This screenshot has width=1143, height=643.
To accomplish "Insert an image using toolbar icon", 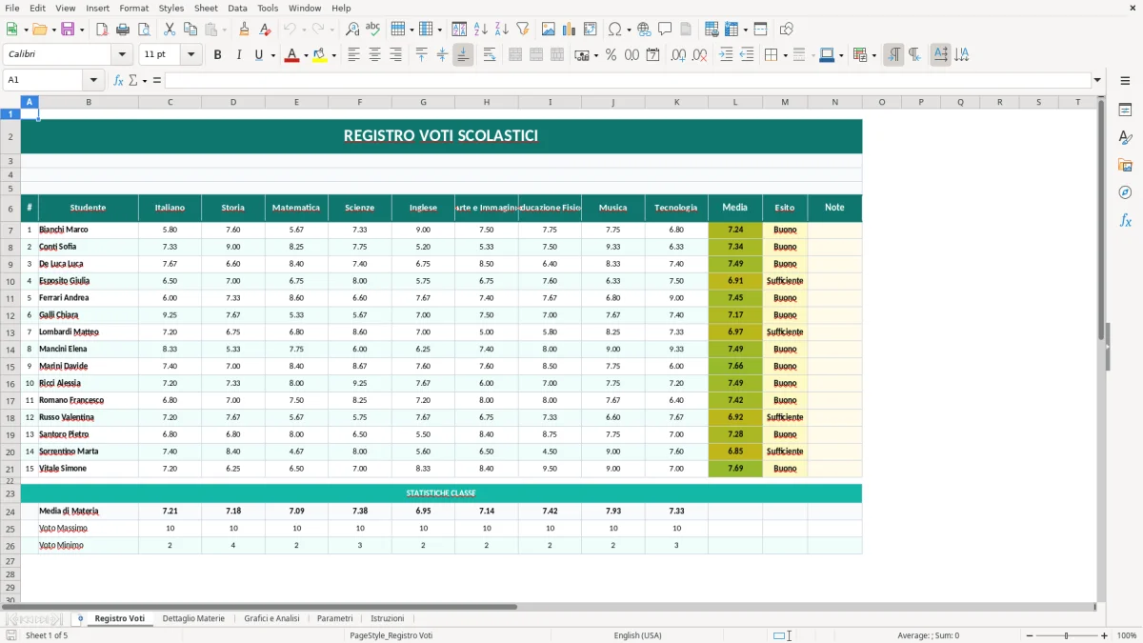I will 549,30.
